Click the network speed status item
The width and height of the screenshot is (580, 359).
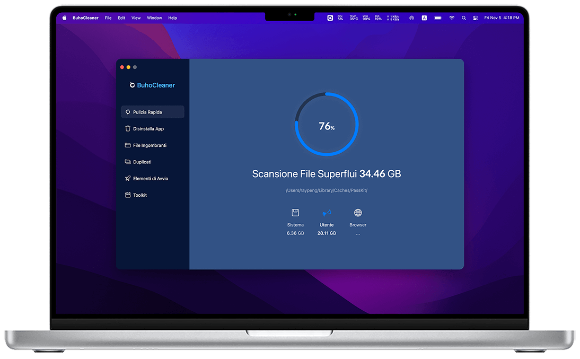click(393, 18)
